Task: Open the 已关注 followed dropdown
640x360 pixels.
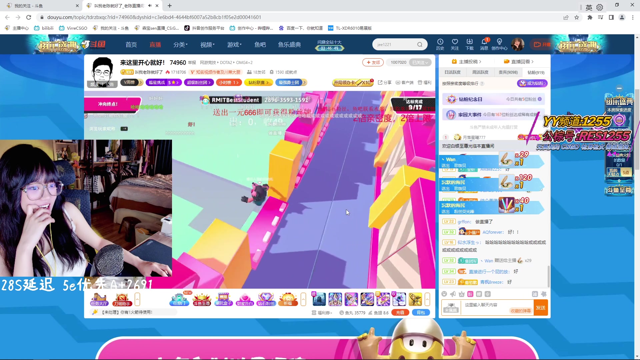Action: point(420,62)
